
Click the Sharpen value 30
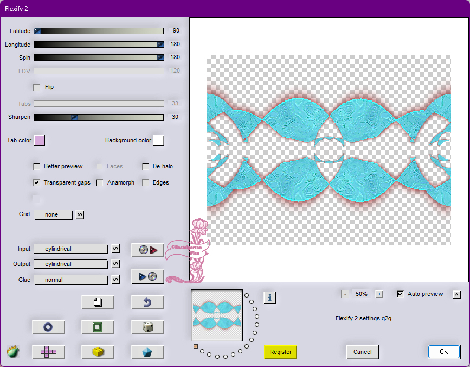175,117
